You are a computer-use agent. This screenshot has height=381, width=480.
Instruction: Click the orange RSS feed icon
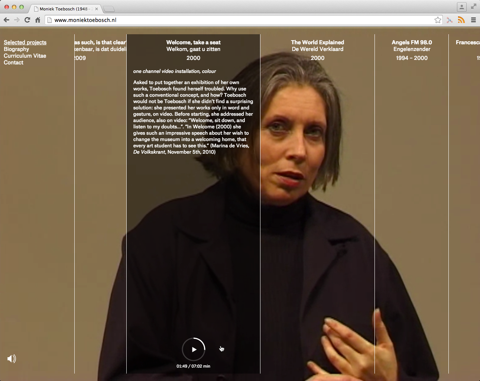(x=461, y=20)
